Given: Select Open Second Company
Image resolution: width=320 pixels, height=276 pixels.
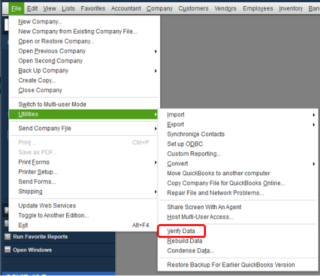Looking at the screenshot, I should coord(51,61).
